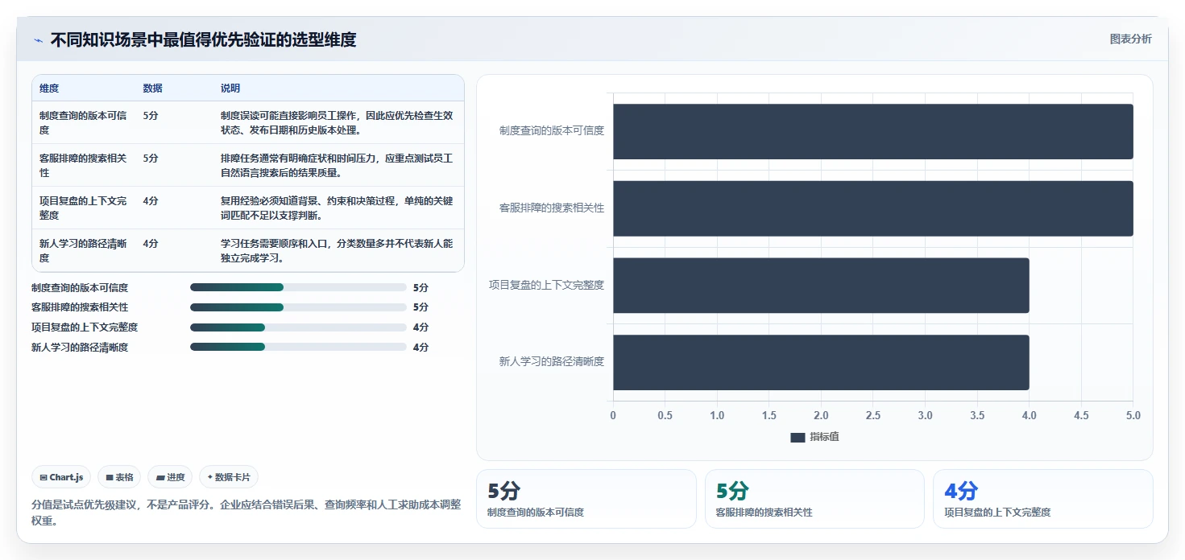Click the 5分 card for 客服排障的搜索相关性
1185x560 pixels.
[x=814, y=499]
